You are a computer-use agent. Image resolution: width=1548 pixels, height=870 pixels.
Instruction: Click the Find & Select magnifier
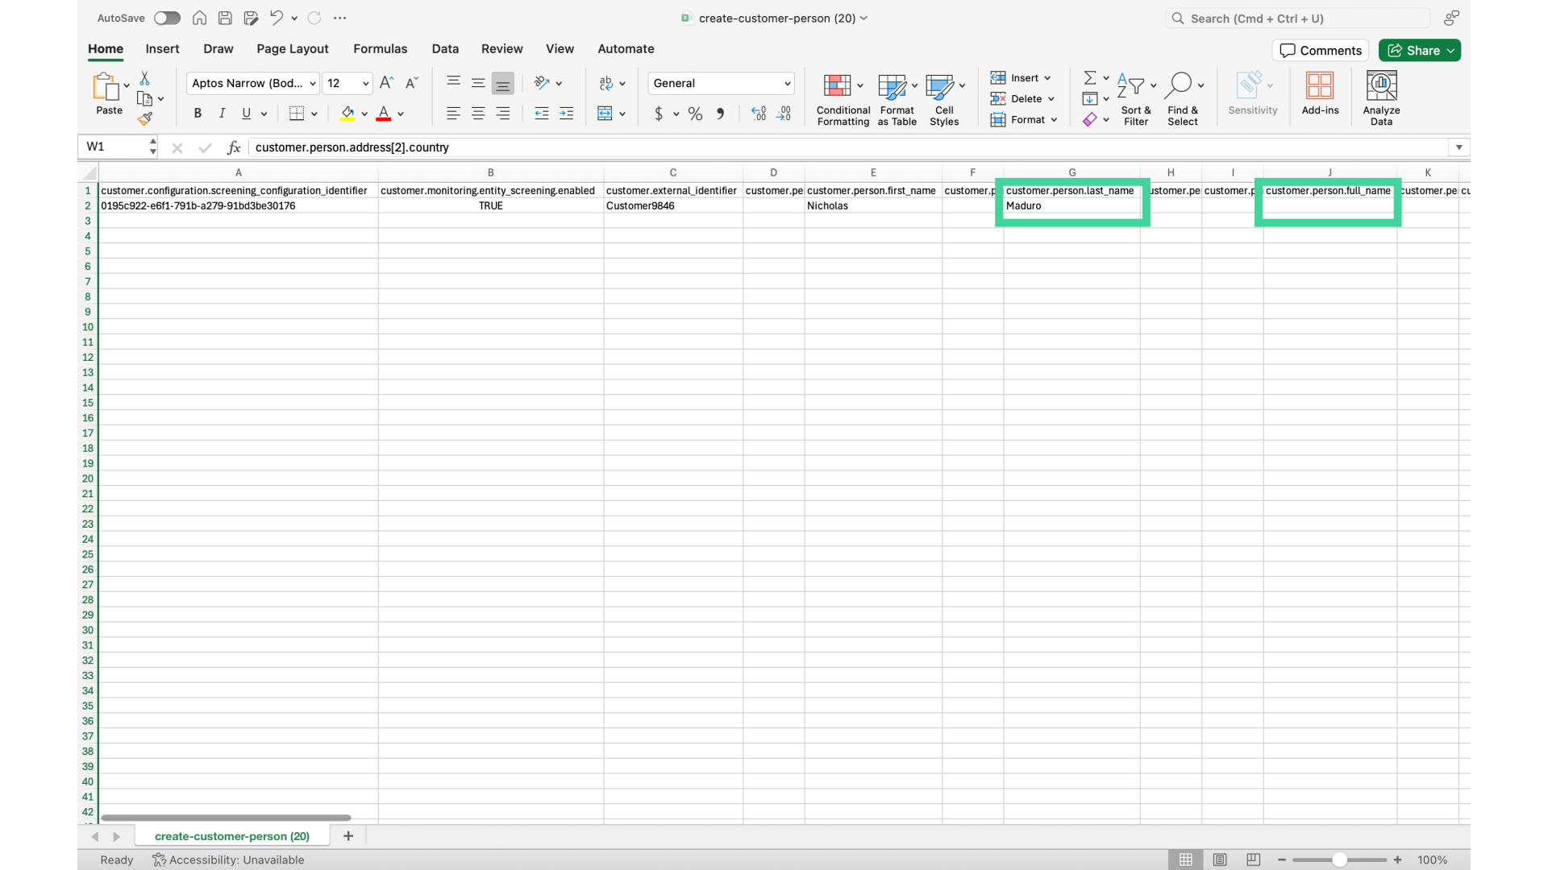pos(1179,85)
